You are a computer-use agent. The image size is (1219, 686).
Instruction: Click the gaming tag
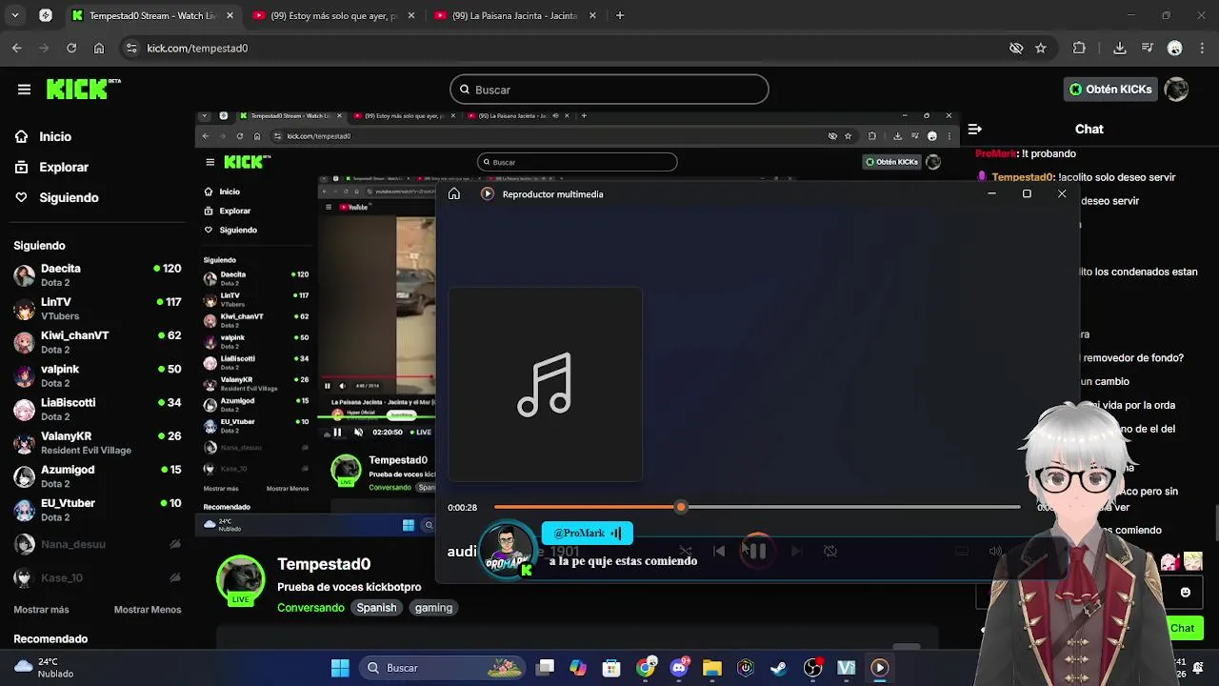[x=433, y=608]
